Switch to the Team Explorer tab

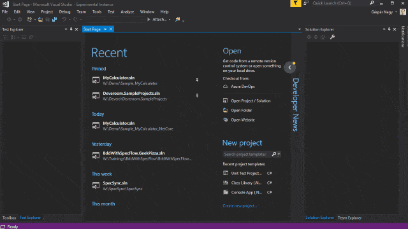point(349,218)
